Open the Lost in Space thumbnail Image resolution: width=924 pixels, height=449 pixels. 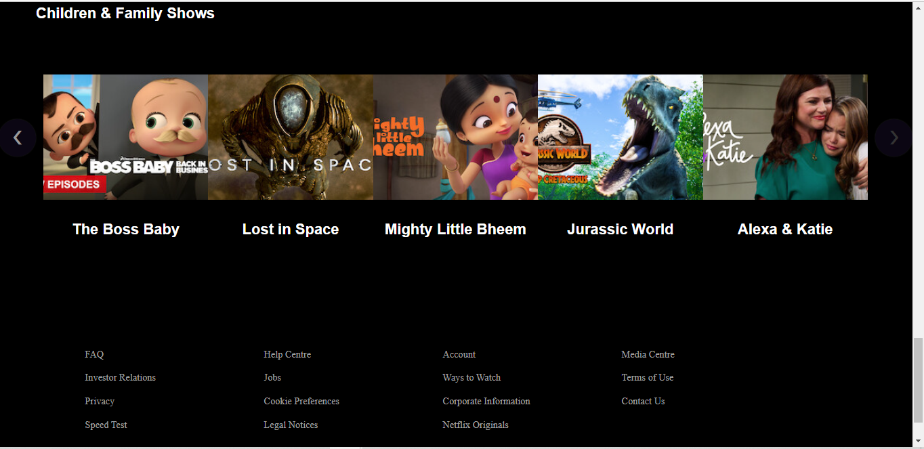(x=290, y=137)
